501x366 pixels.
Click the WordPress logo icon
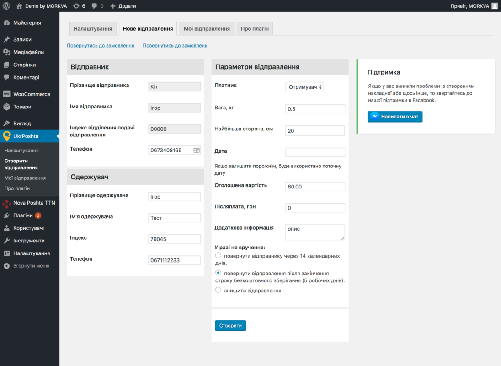pos(6,6)
